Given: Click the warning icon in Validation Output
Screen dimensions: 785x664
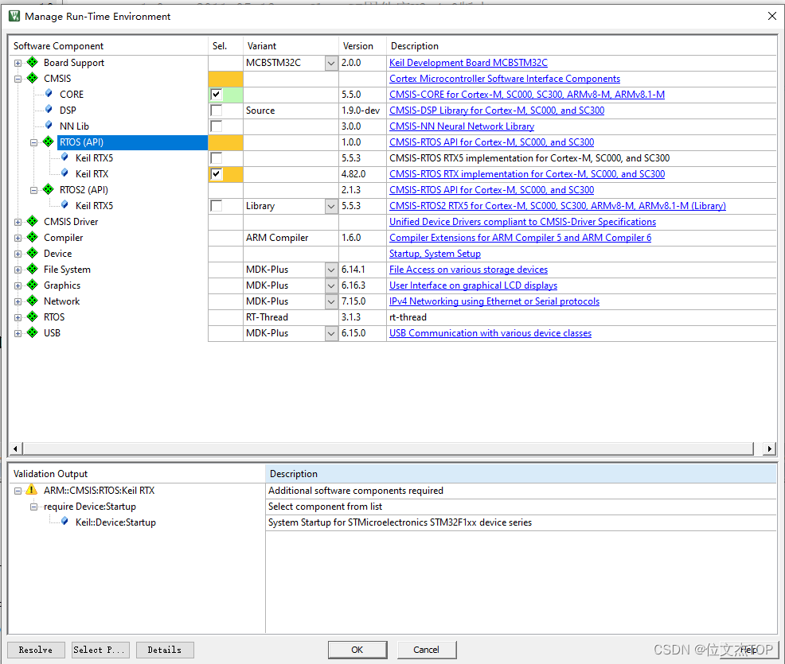Looking at the screenshot, I should 32,490.
